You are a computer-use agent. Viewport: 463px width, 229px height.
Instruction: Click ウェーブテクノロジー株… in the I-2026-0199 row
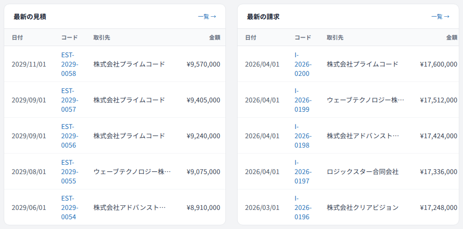(365, 100)
